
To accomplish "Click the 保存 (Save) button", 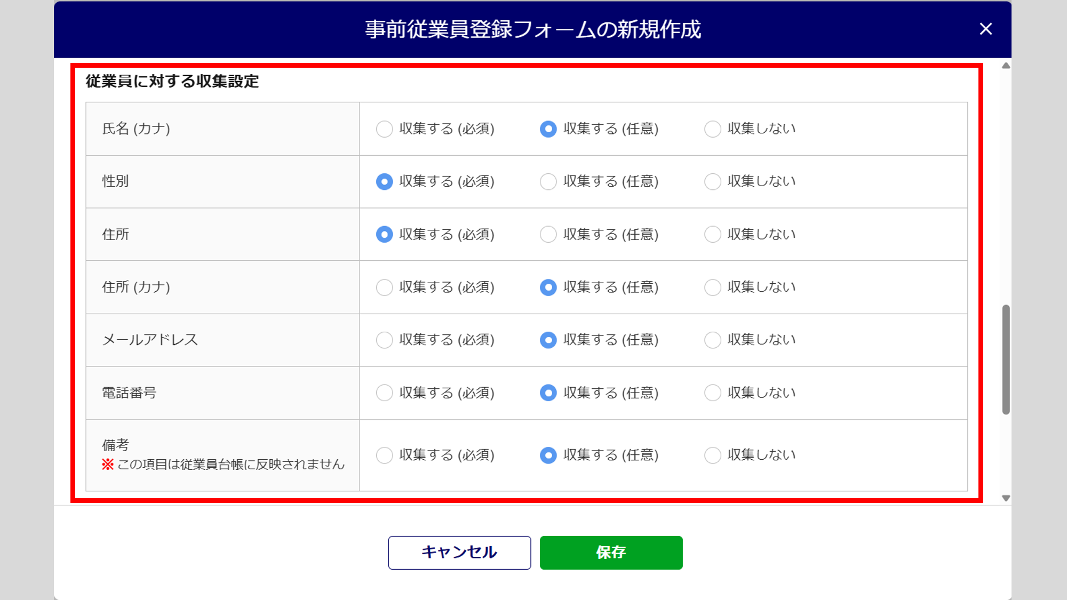I will pos(611,553).
